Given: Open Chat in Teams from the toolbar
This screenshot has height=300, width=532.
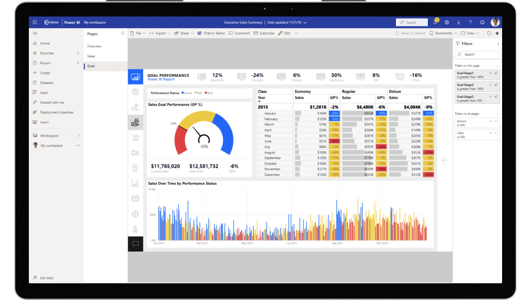Looking at the screenshot, I should click(x=210, y=33).
